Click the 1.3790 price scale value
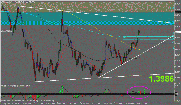Screen dimensions: 181x105 178,38
